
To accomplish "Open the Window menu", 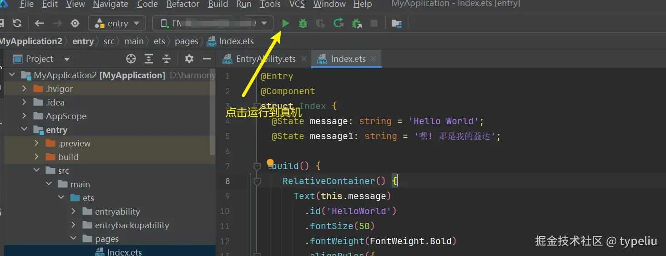I will [x=330, y=4].
